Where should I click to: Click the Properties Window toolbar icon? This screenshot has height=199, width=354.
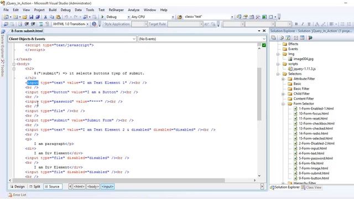pos(245,17)
